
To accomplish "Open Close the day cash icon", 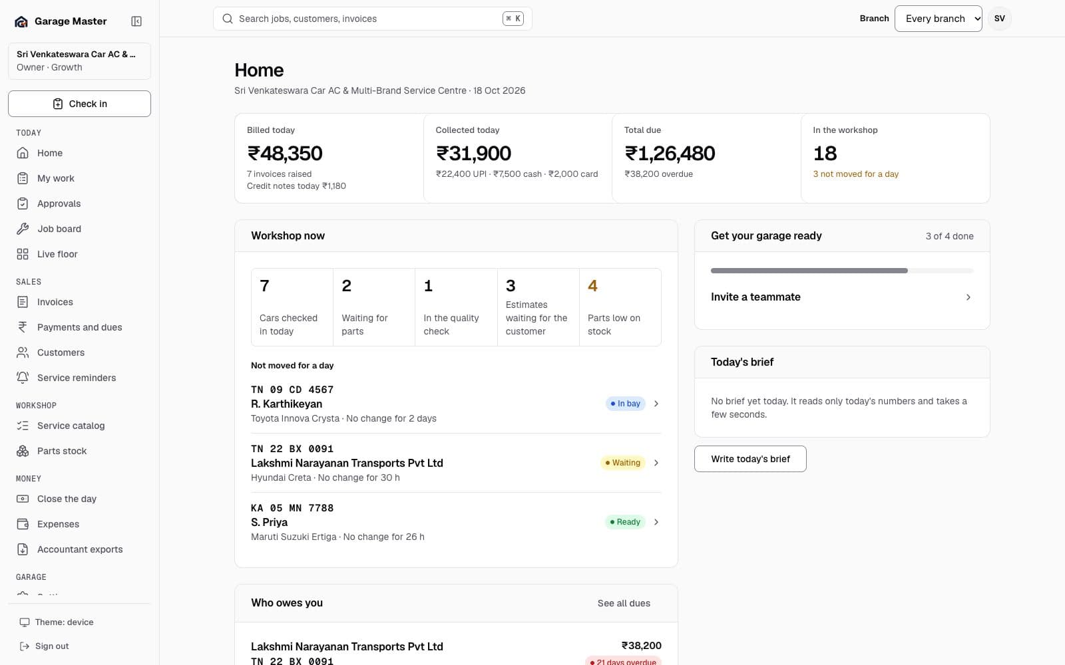I will coord(23,499).
